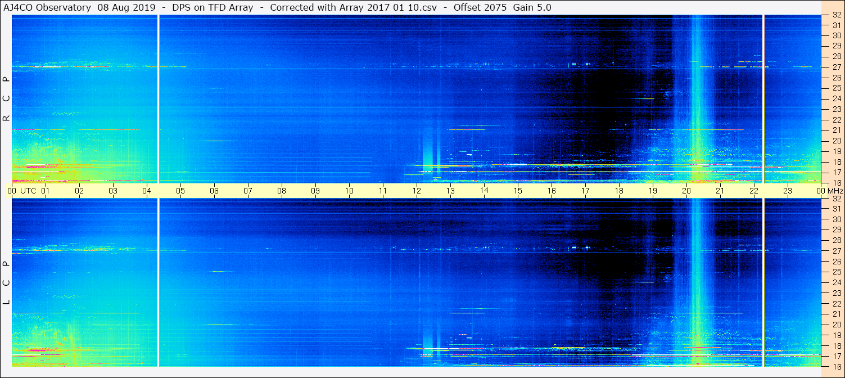Click the 03 hour tick label
845x378 pixels.
(113, 191)
